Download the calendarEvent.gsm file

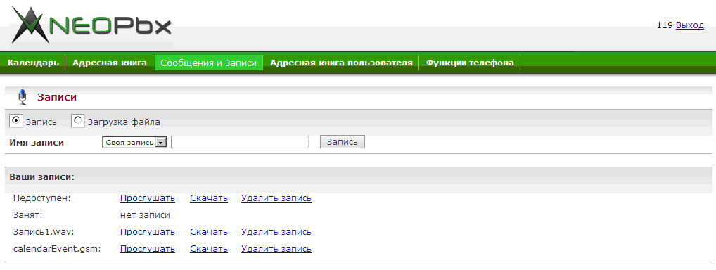209,249
